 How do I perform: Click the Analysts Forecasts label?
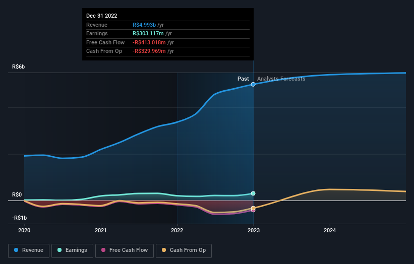click(281, 79)
